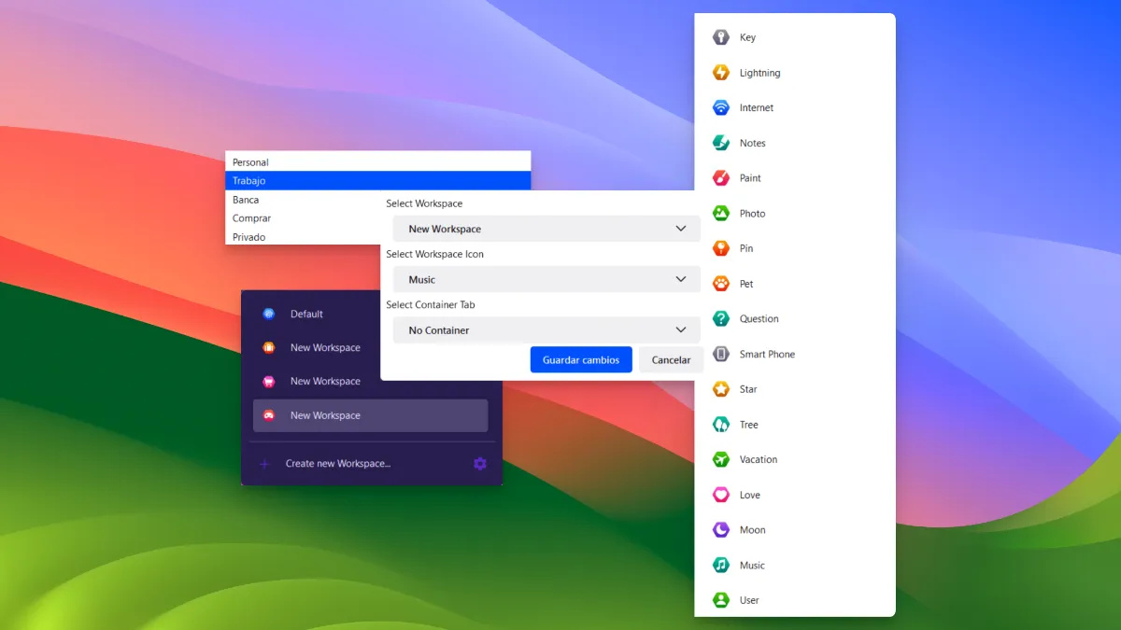Open the Select Workspace dropdown
Screen dimensions: 1121x630
(546, 229)
